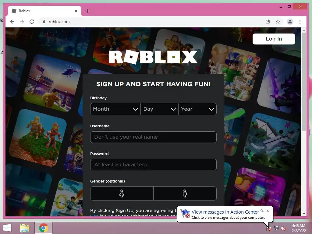The image size is (312, 234).
Task: Open the Year dropdown
Action: pyautogui.click(x=197, y=109)
